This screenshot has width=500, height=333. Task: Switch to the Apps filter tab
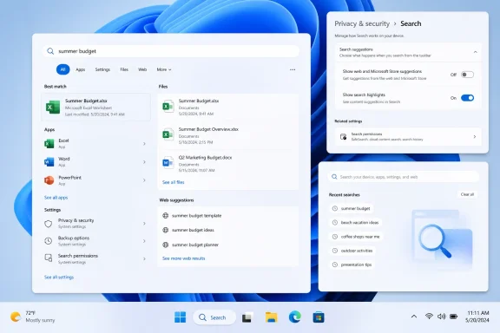click(81, 69)
